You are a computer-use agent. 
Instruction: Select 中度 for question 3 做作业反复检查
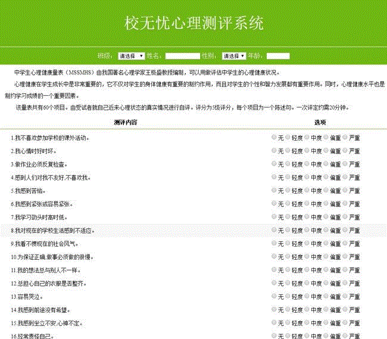306,164
